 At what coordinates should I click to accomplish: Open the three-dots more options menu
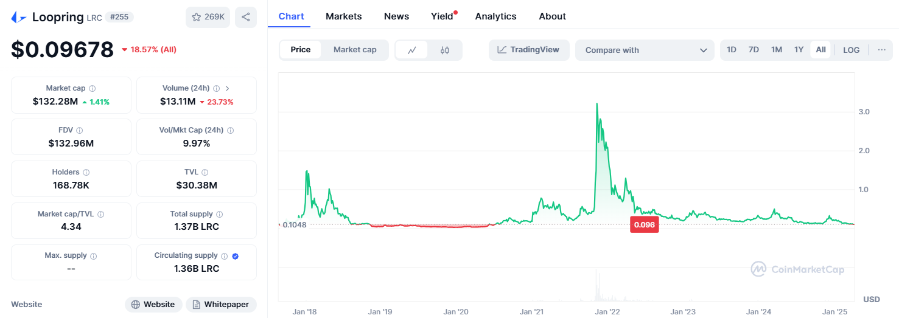click(x=881, y=50)
